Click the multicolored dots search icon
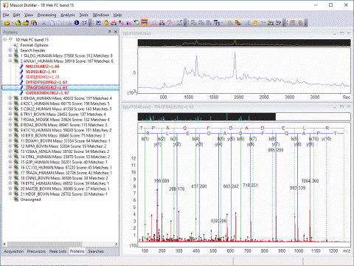This screenshot has height=266, width=354. [x=278, y=23]
